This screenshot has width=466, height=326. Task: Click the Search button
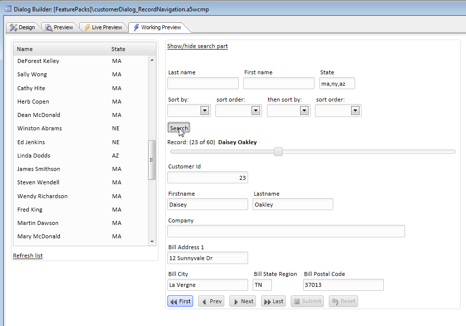[x=179, y=128]
